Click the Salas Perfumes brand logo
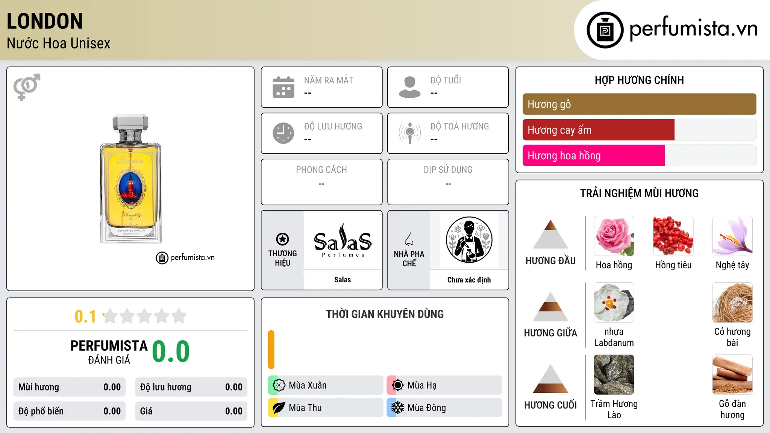 343,240
